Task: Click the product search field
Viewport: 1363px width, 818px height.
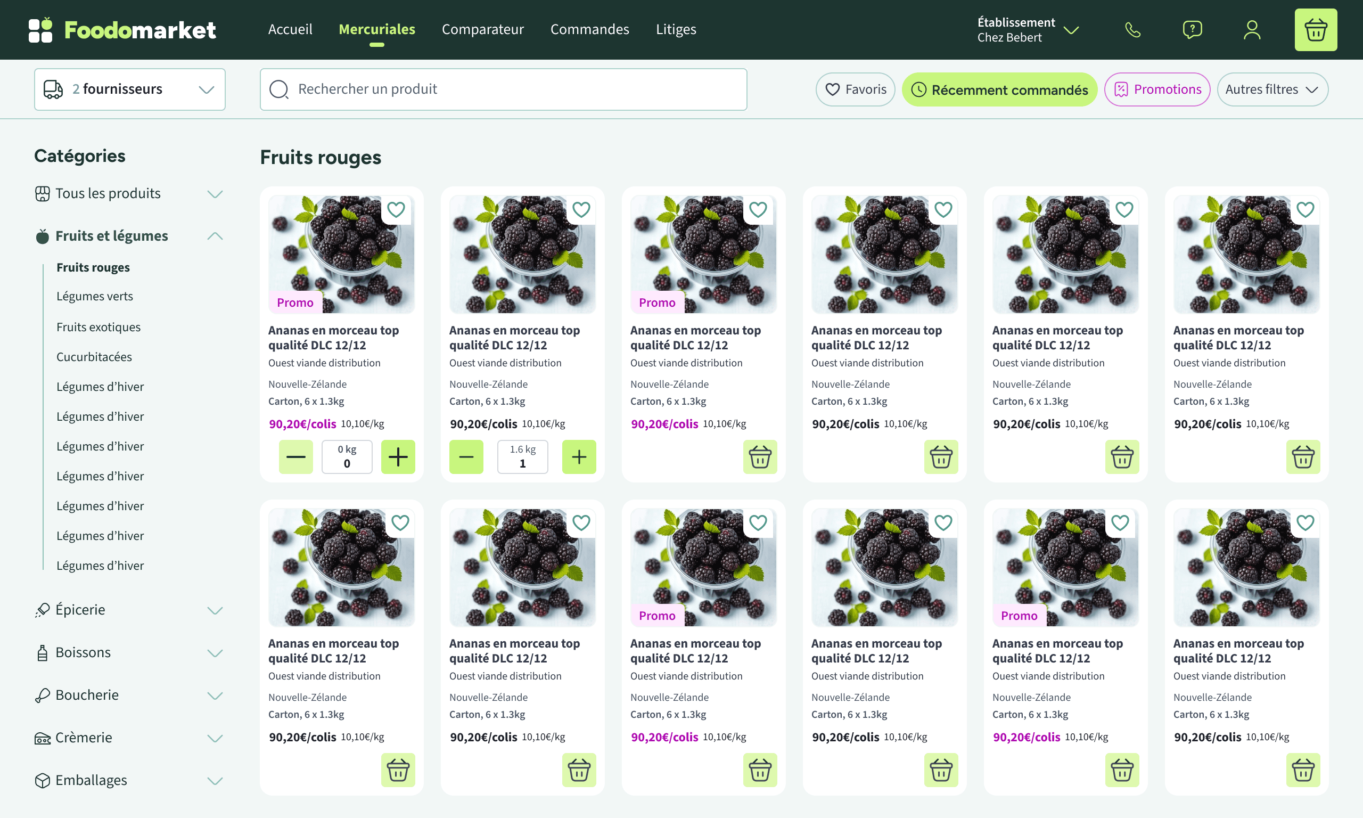Action: tap(503, 89)
